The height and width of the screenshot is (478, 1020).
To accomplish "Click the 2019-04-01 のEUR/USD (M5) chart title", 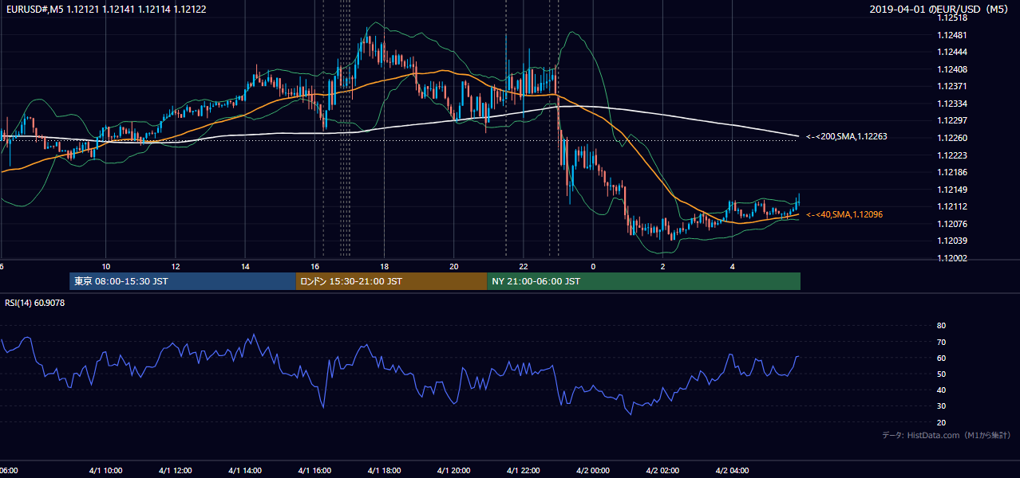I will click(940, 10).
